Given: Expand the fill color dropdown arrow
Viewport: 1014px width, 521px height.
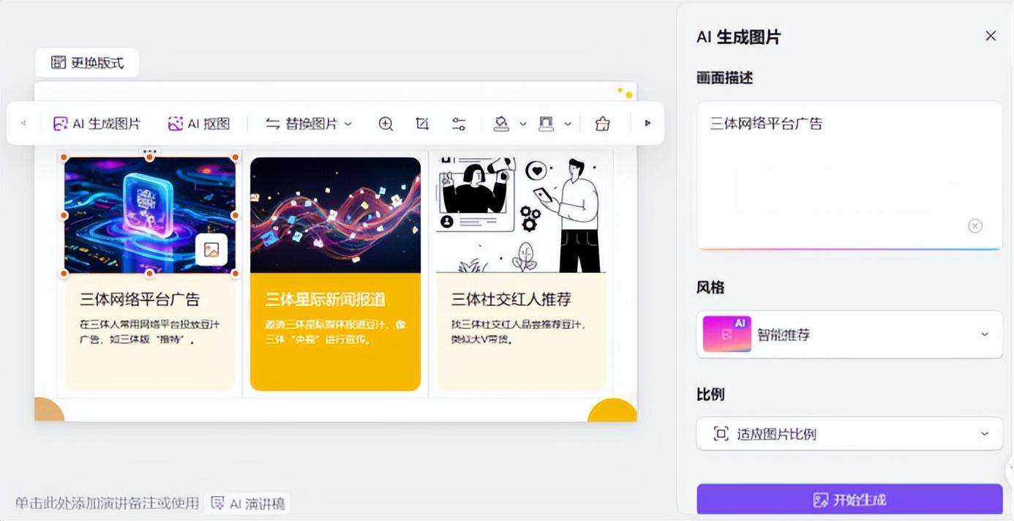Looking at the screenshot, I should click(523, 124).
